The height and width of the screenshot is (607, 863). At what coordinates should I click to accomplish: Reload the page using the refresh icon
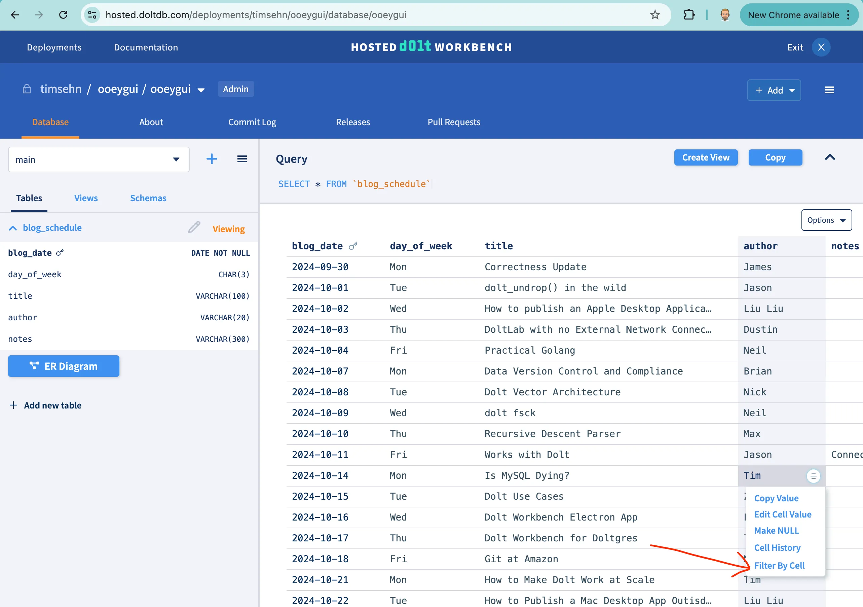pyautogui.click(x=63, y=15)
